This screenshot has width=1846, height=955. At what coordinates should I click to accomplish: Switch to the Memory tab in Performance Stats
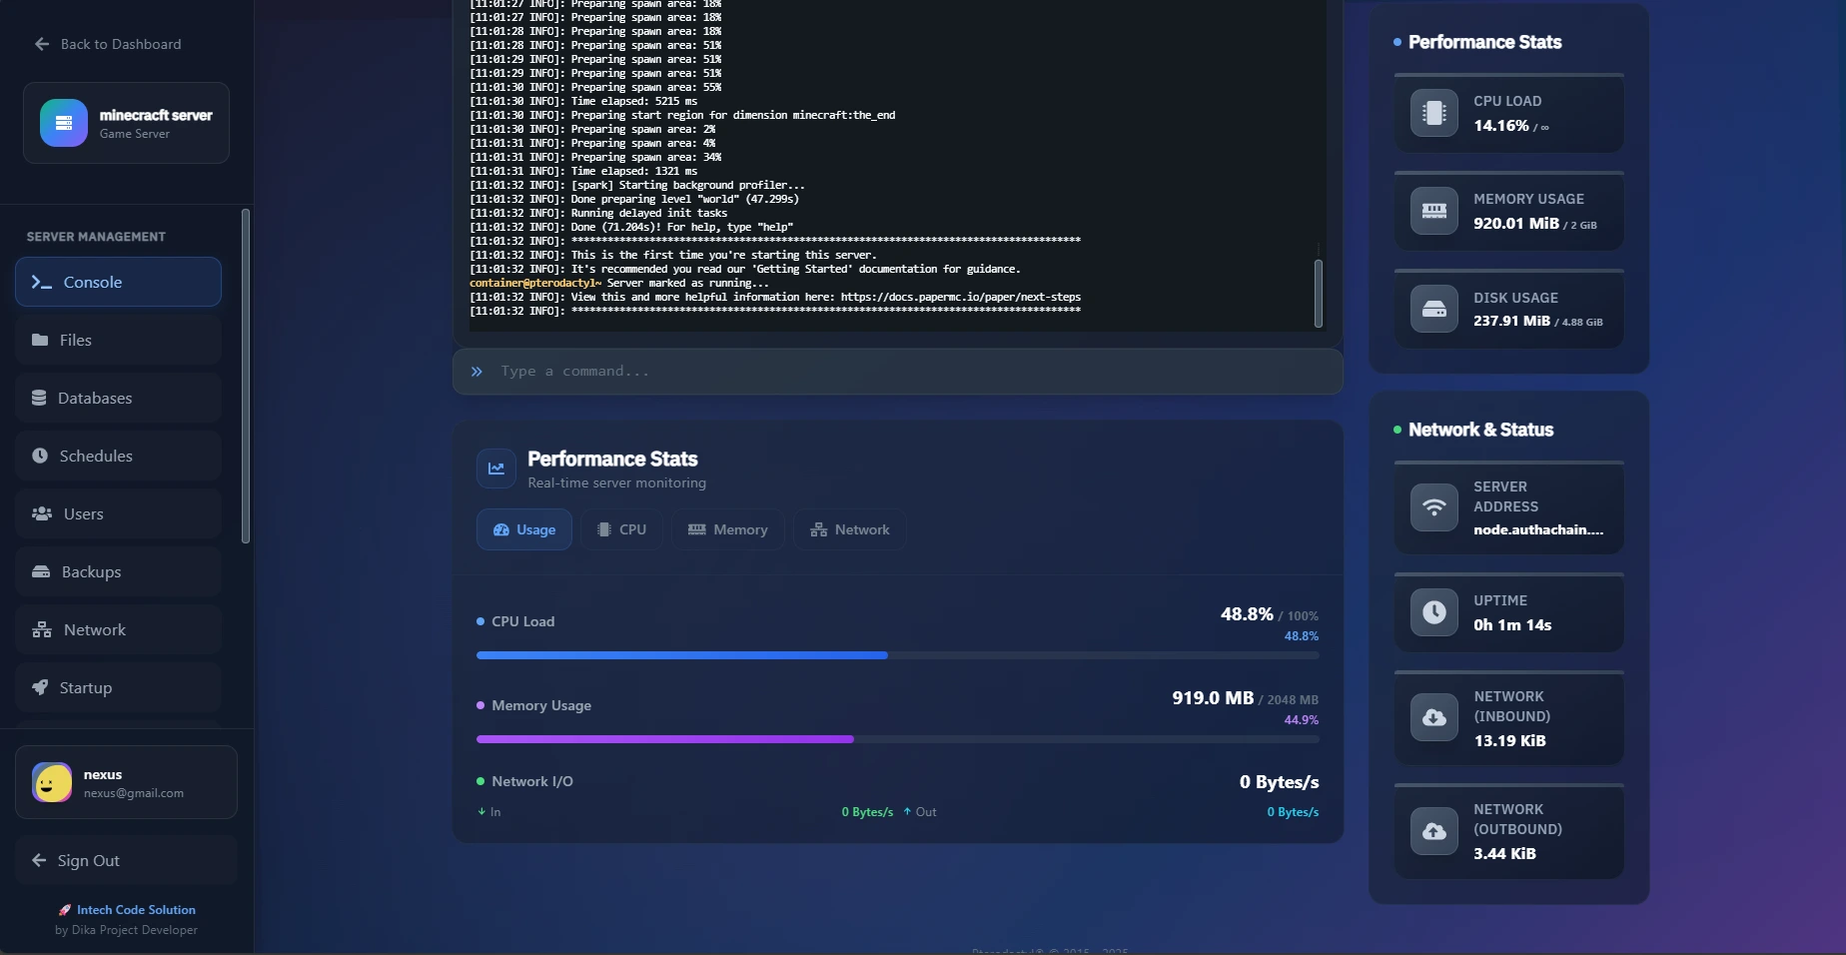[x=728, y=529]
